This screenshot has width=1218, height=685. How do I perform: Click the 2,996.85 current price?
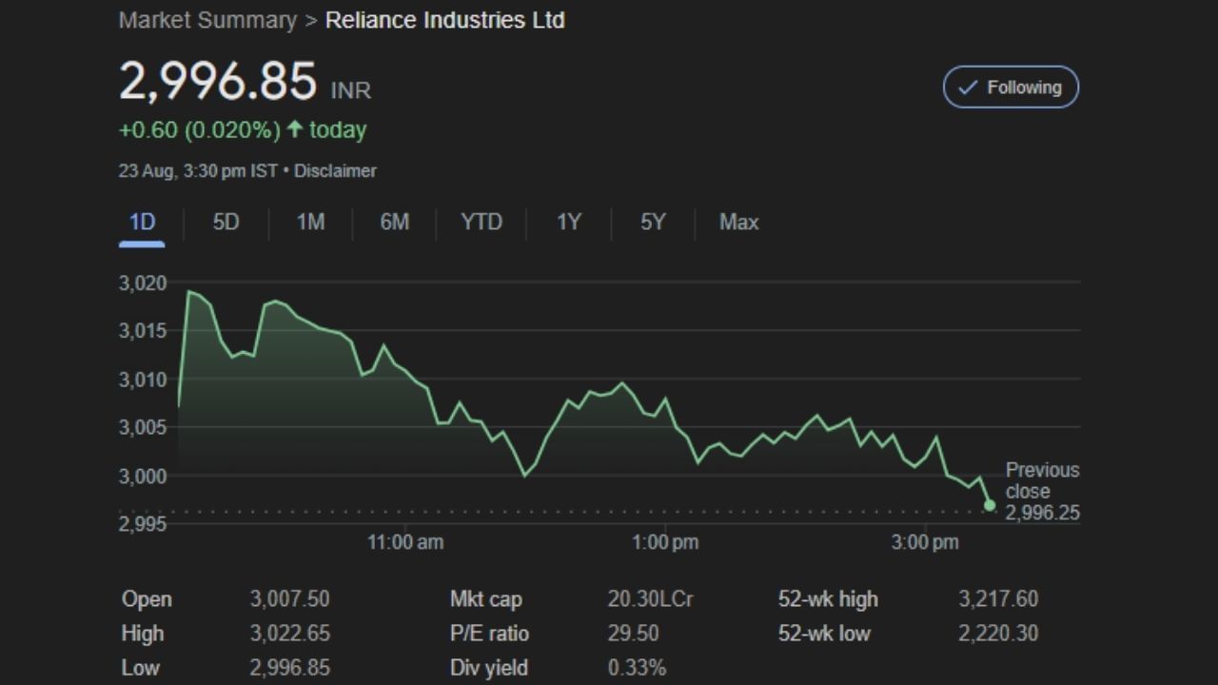[218, 82]
